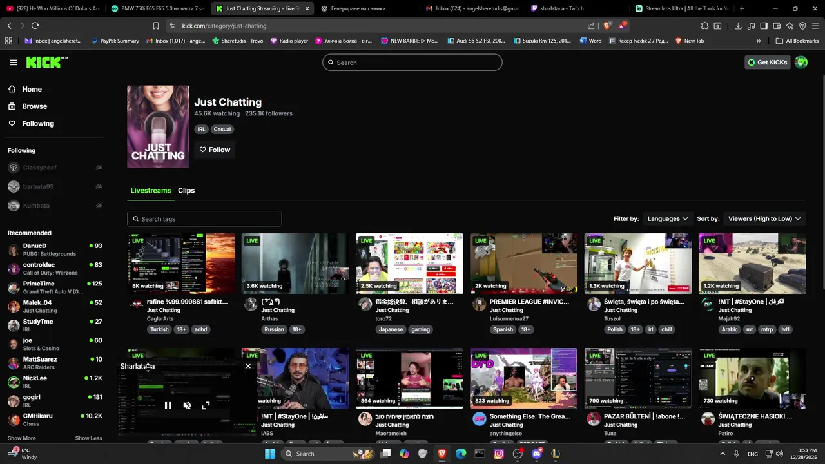The height and width of the screenshot is (464, 825).
Task: Open the New Tab bookmark
Action: click(x=690, y=41)
